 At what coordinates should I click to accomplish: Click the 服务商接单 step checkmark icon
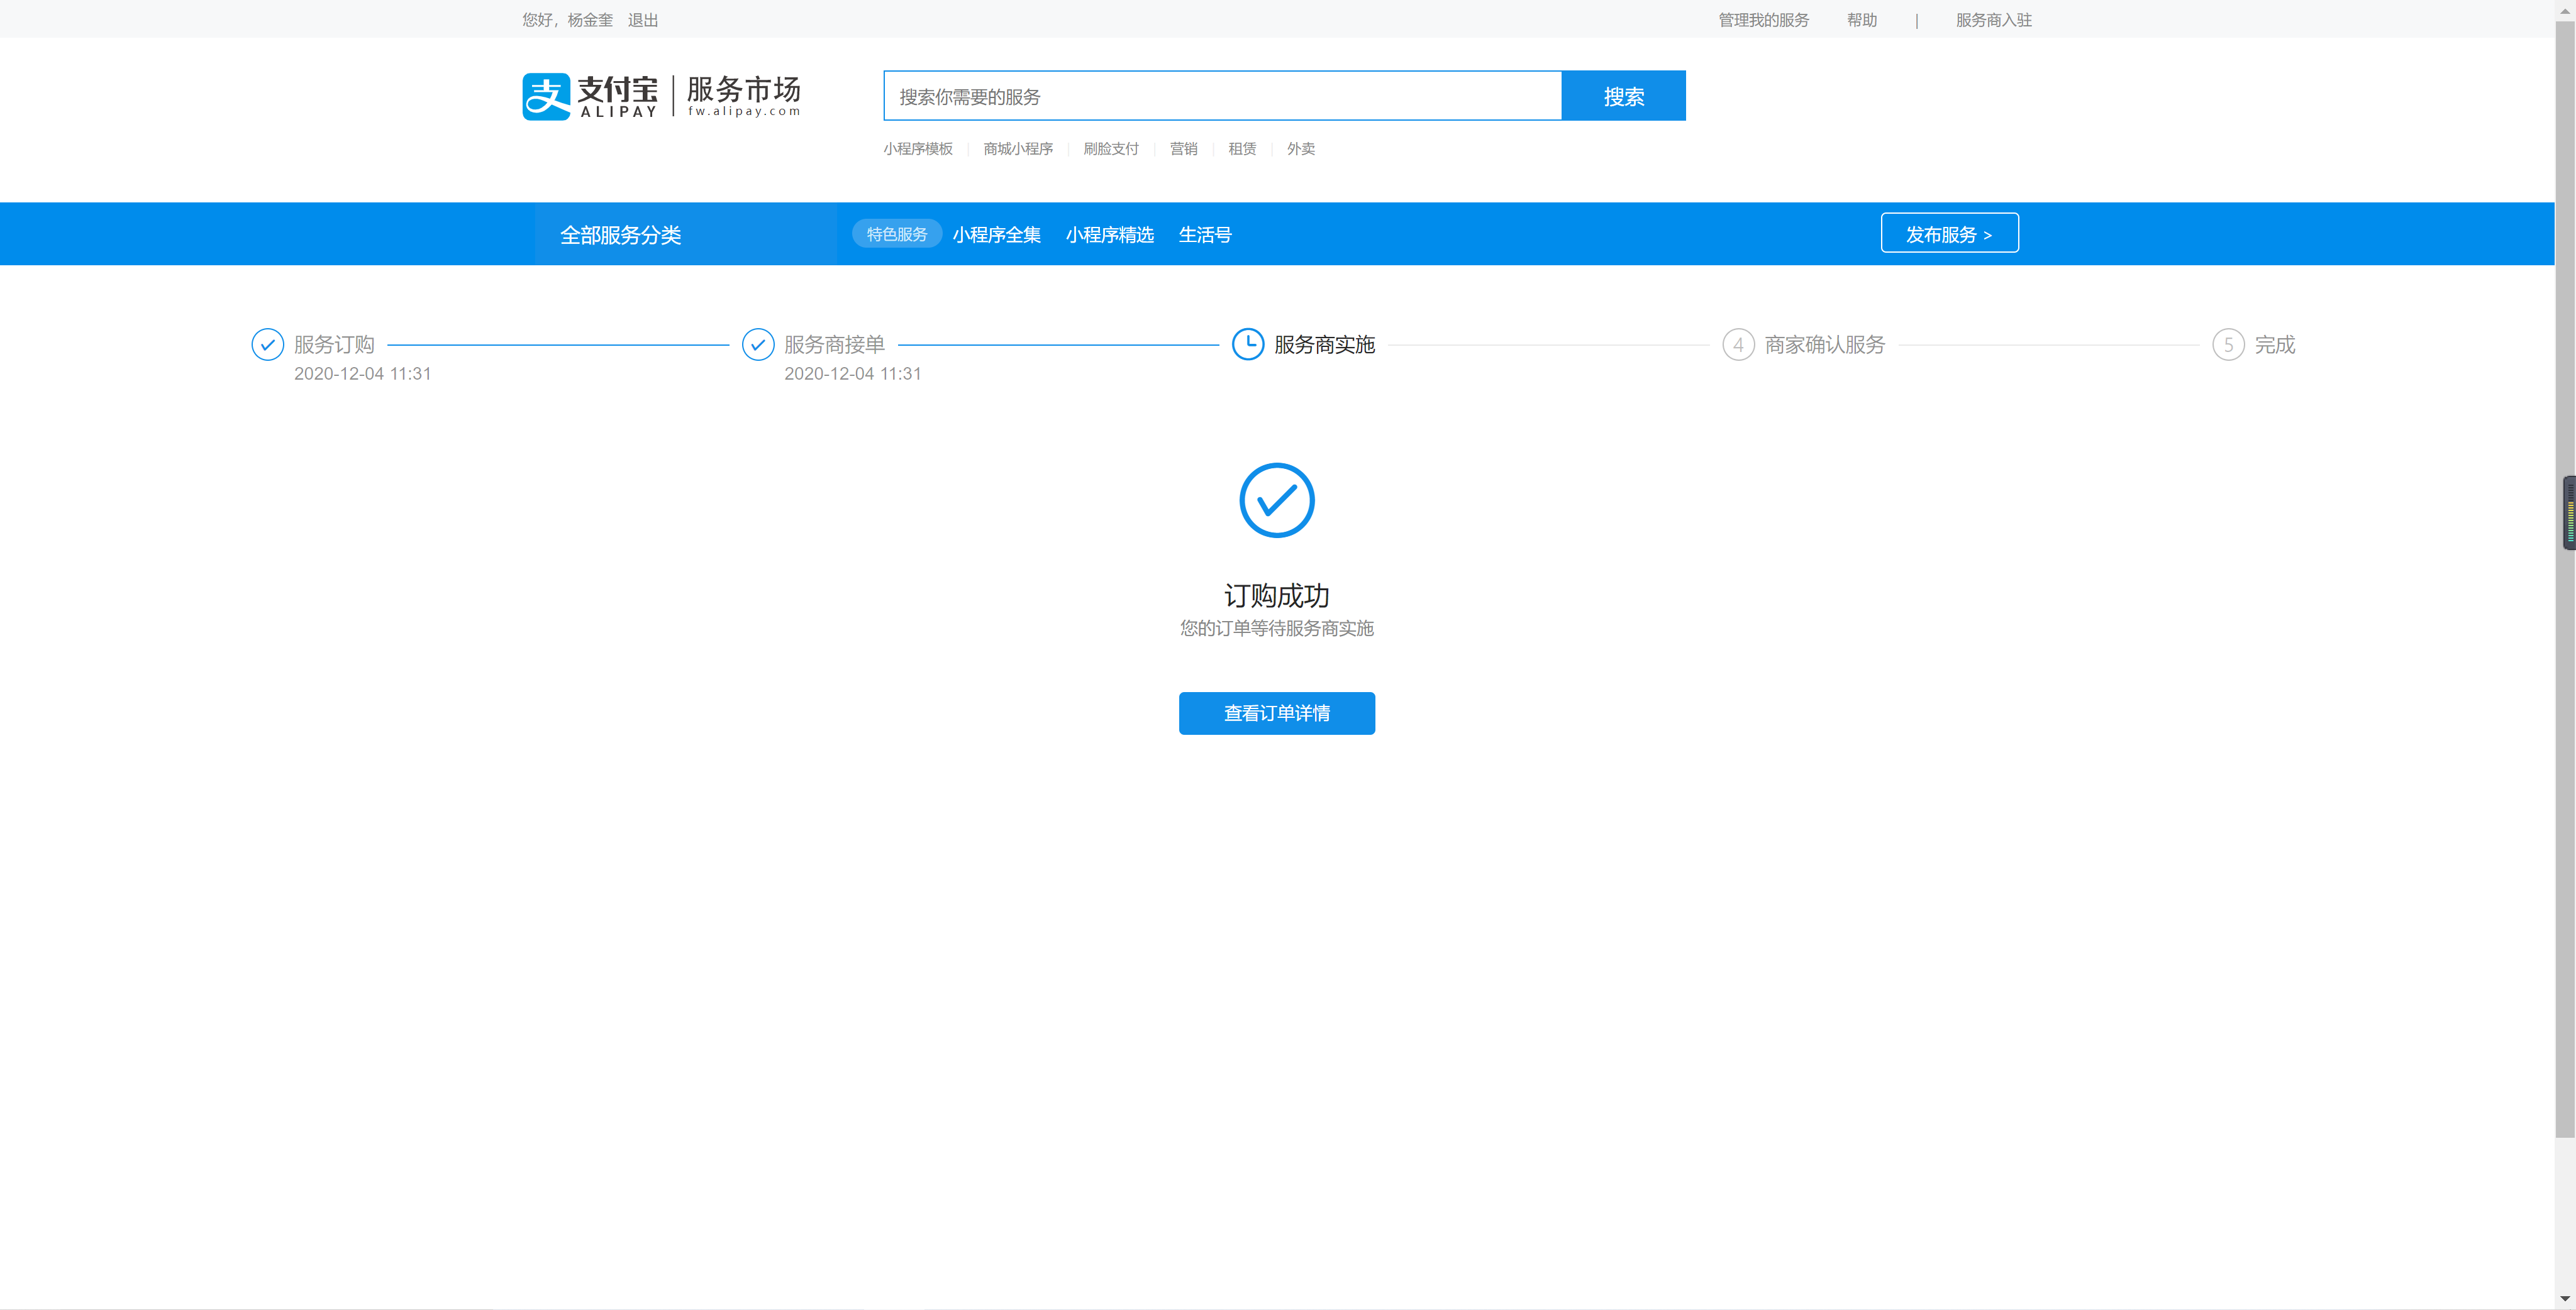758,344
